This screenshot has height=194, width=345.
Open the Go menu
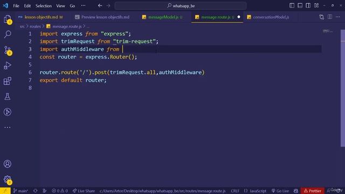point(72,6)
